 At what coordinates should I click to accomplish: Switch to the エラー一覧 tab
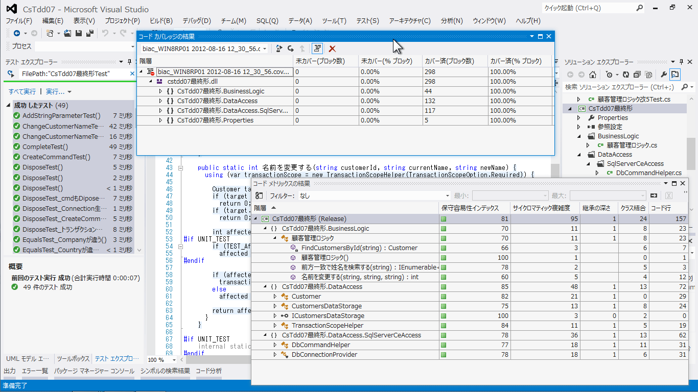pyautogui.click(x=35, y=371)
